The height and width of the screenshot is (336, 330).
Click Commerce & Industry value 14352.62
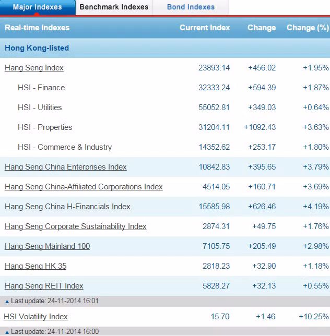(x=214, y=147)
